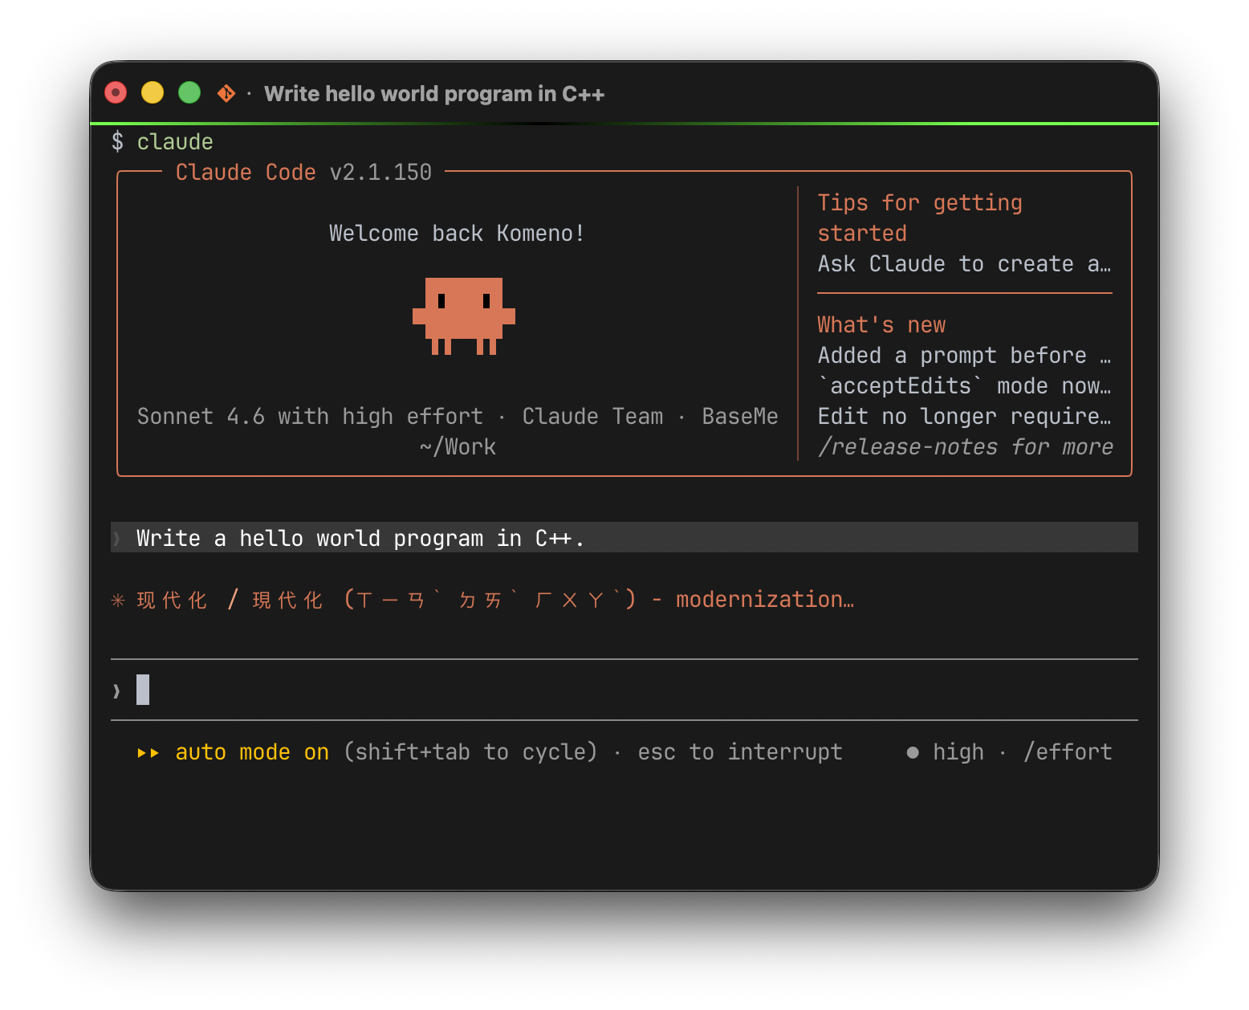Click 'Sonnet 4.6 with high effort' text
The image size is (1249, 1010).
310,417
